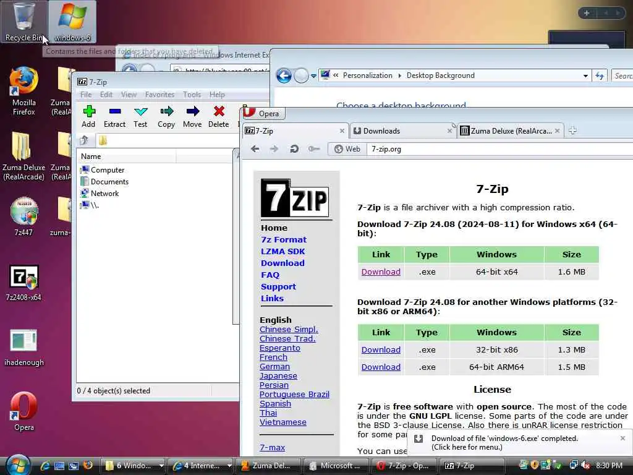Image resolution: width=633 pixels, height=475 pixels.
Task: Click the key/wand icon in Opera toolbar
Action: click(x=313, y=149)
